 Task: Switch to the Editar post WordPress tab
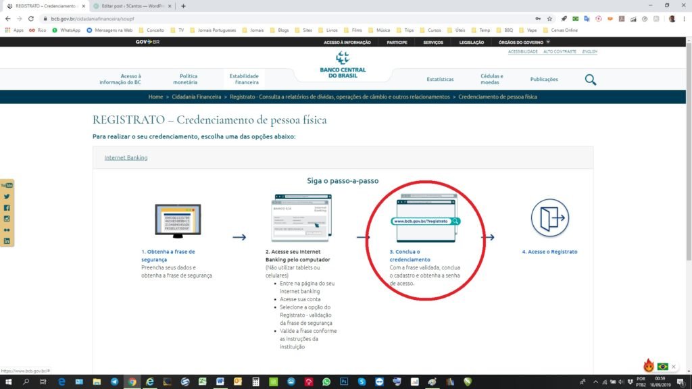point(132,6)
